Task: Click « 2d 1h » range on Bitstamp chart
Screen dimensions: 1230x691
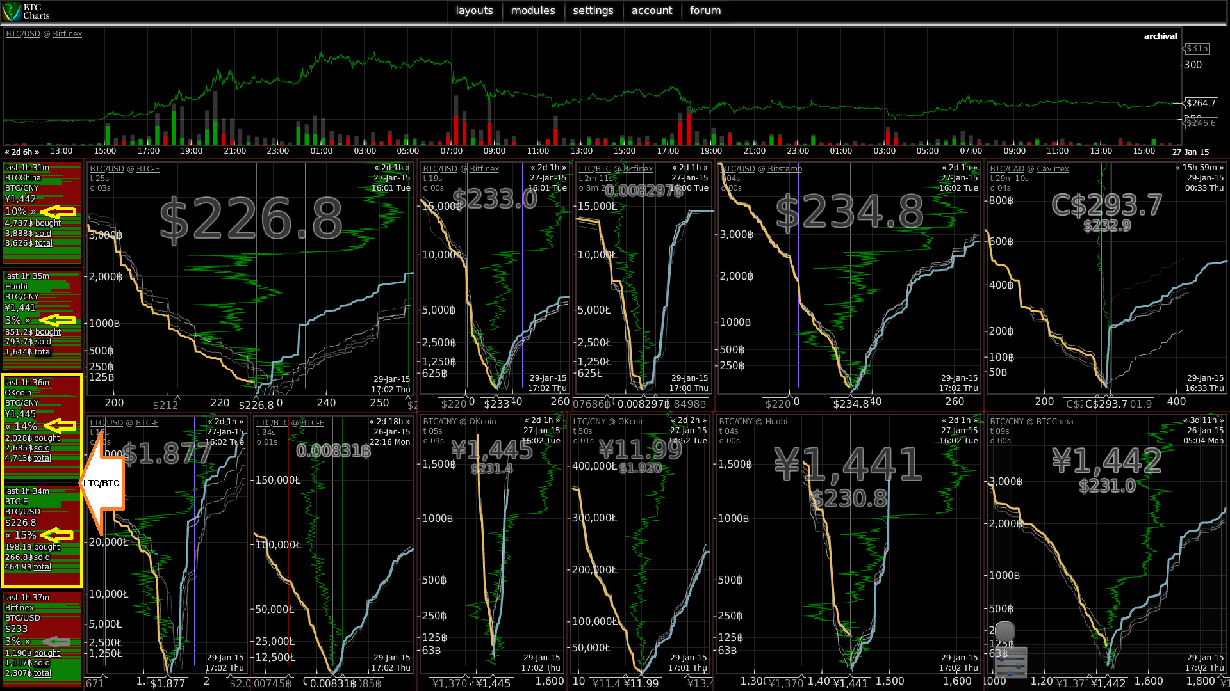Action: click(960, 168)
